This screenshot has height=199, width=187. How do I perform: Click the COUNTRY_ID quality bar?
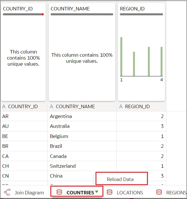point(23,14)
